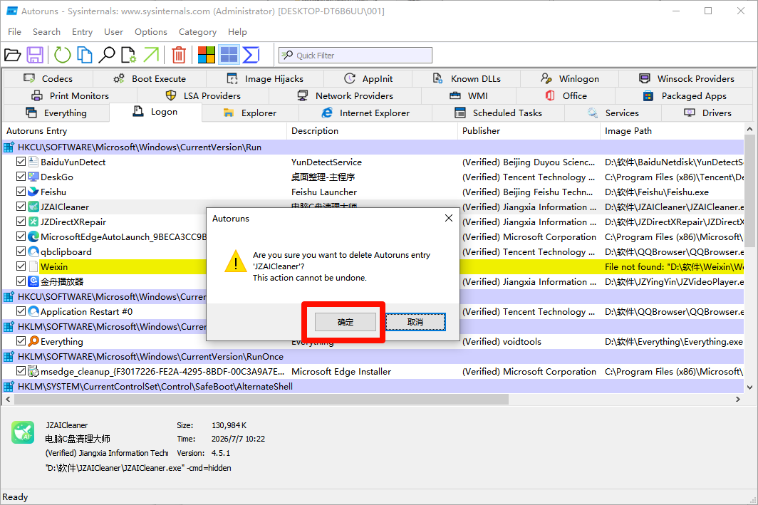This screenshot has width=758, height=505.
Task: Toggle the Feishu entry checkbox
Action: click(21, 192)
